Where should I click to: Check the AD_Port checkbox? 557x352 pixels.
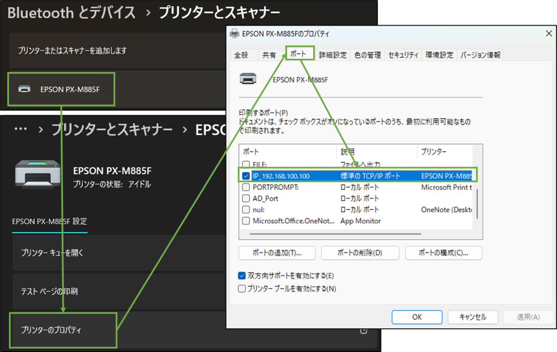pyautogui.click(x=246, y=198)
